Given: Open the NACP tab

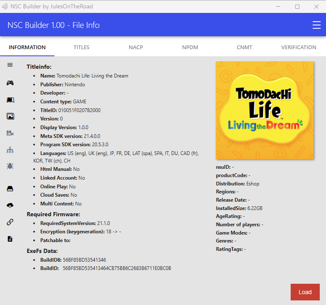Looking at the screenshot, I should click(x=136, y=47).
